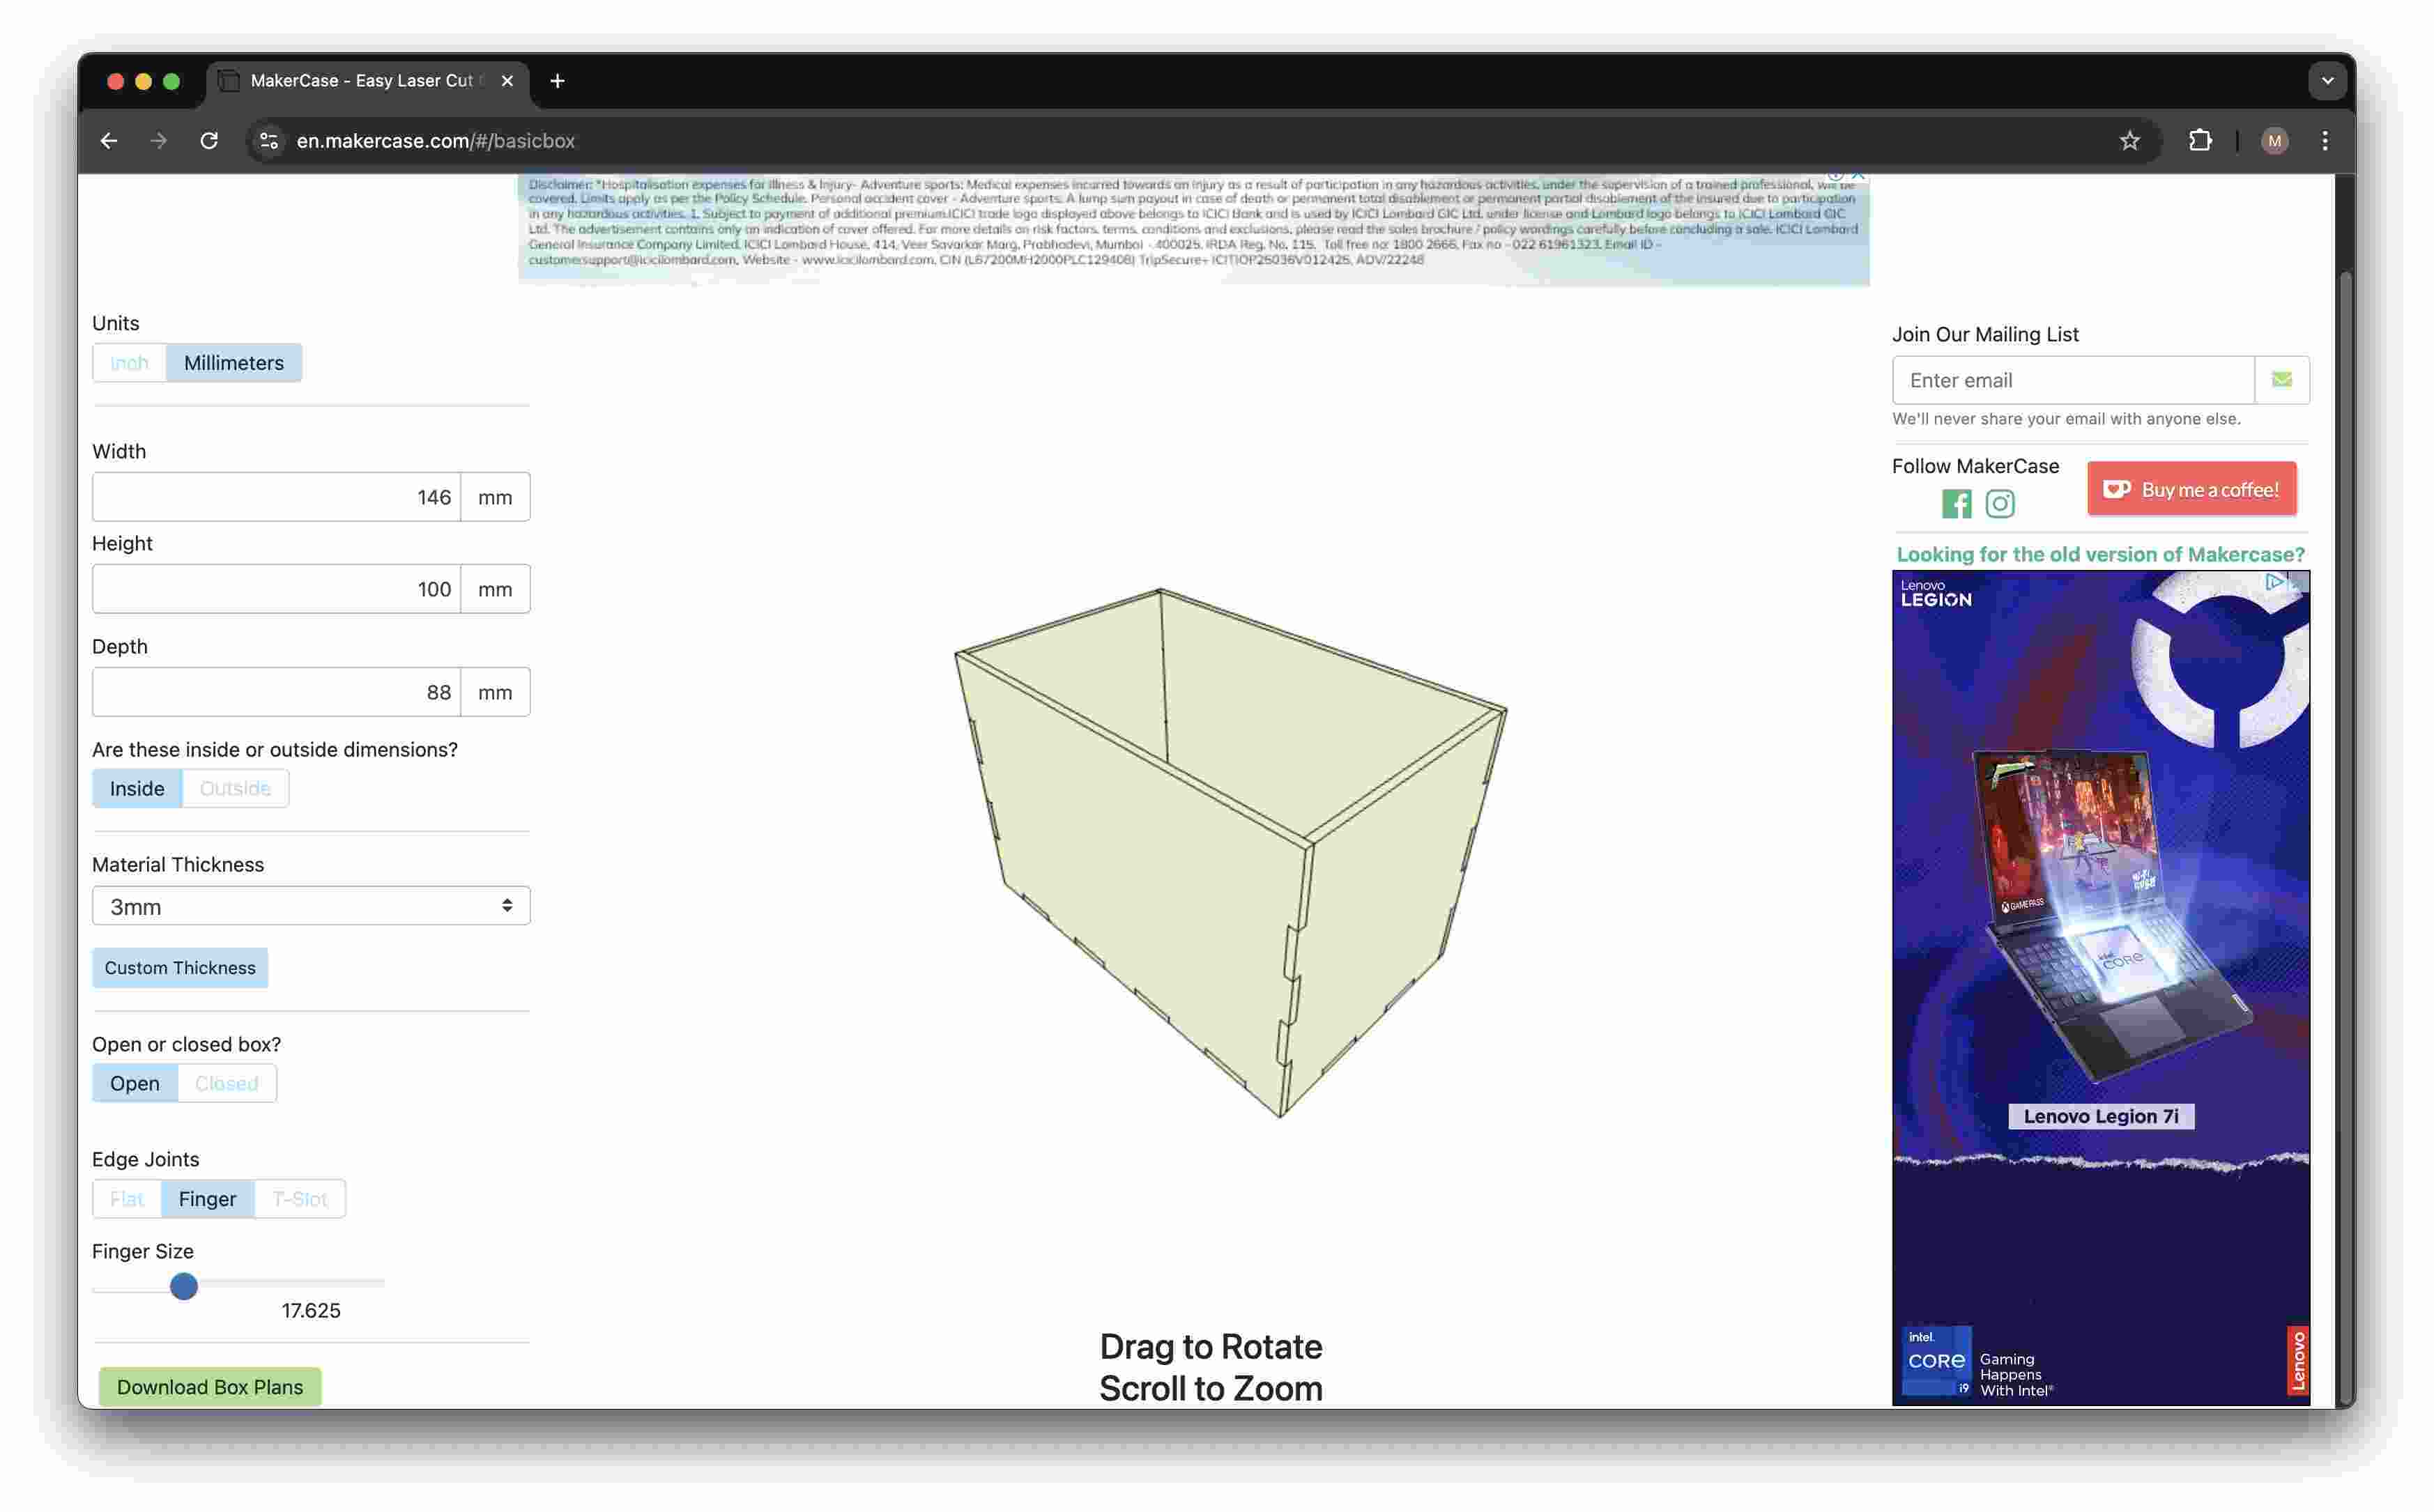
Task: Open a new browser tab
Action: tap(557, 81)
